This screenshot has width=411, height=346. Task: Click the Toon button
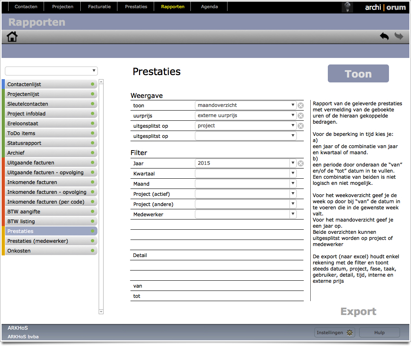click(x=358, y=73)
